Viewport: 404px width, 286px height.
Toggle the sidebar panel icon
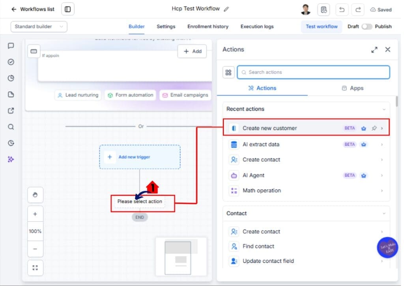68,9
